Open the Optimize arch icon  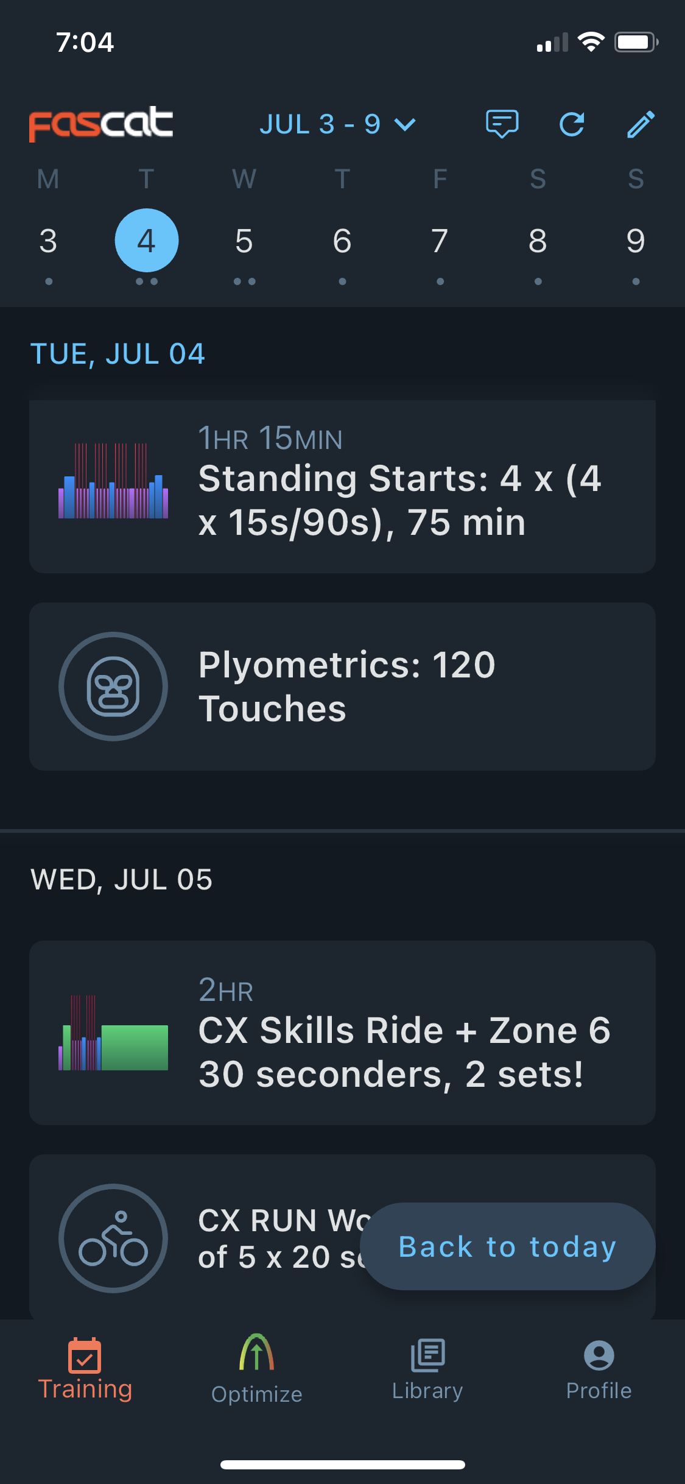256,1352
